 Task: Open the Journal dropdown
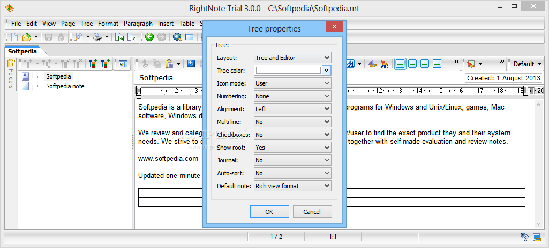tap(292, 160)
